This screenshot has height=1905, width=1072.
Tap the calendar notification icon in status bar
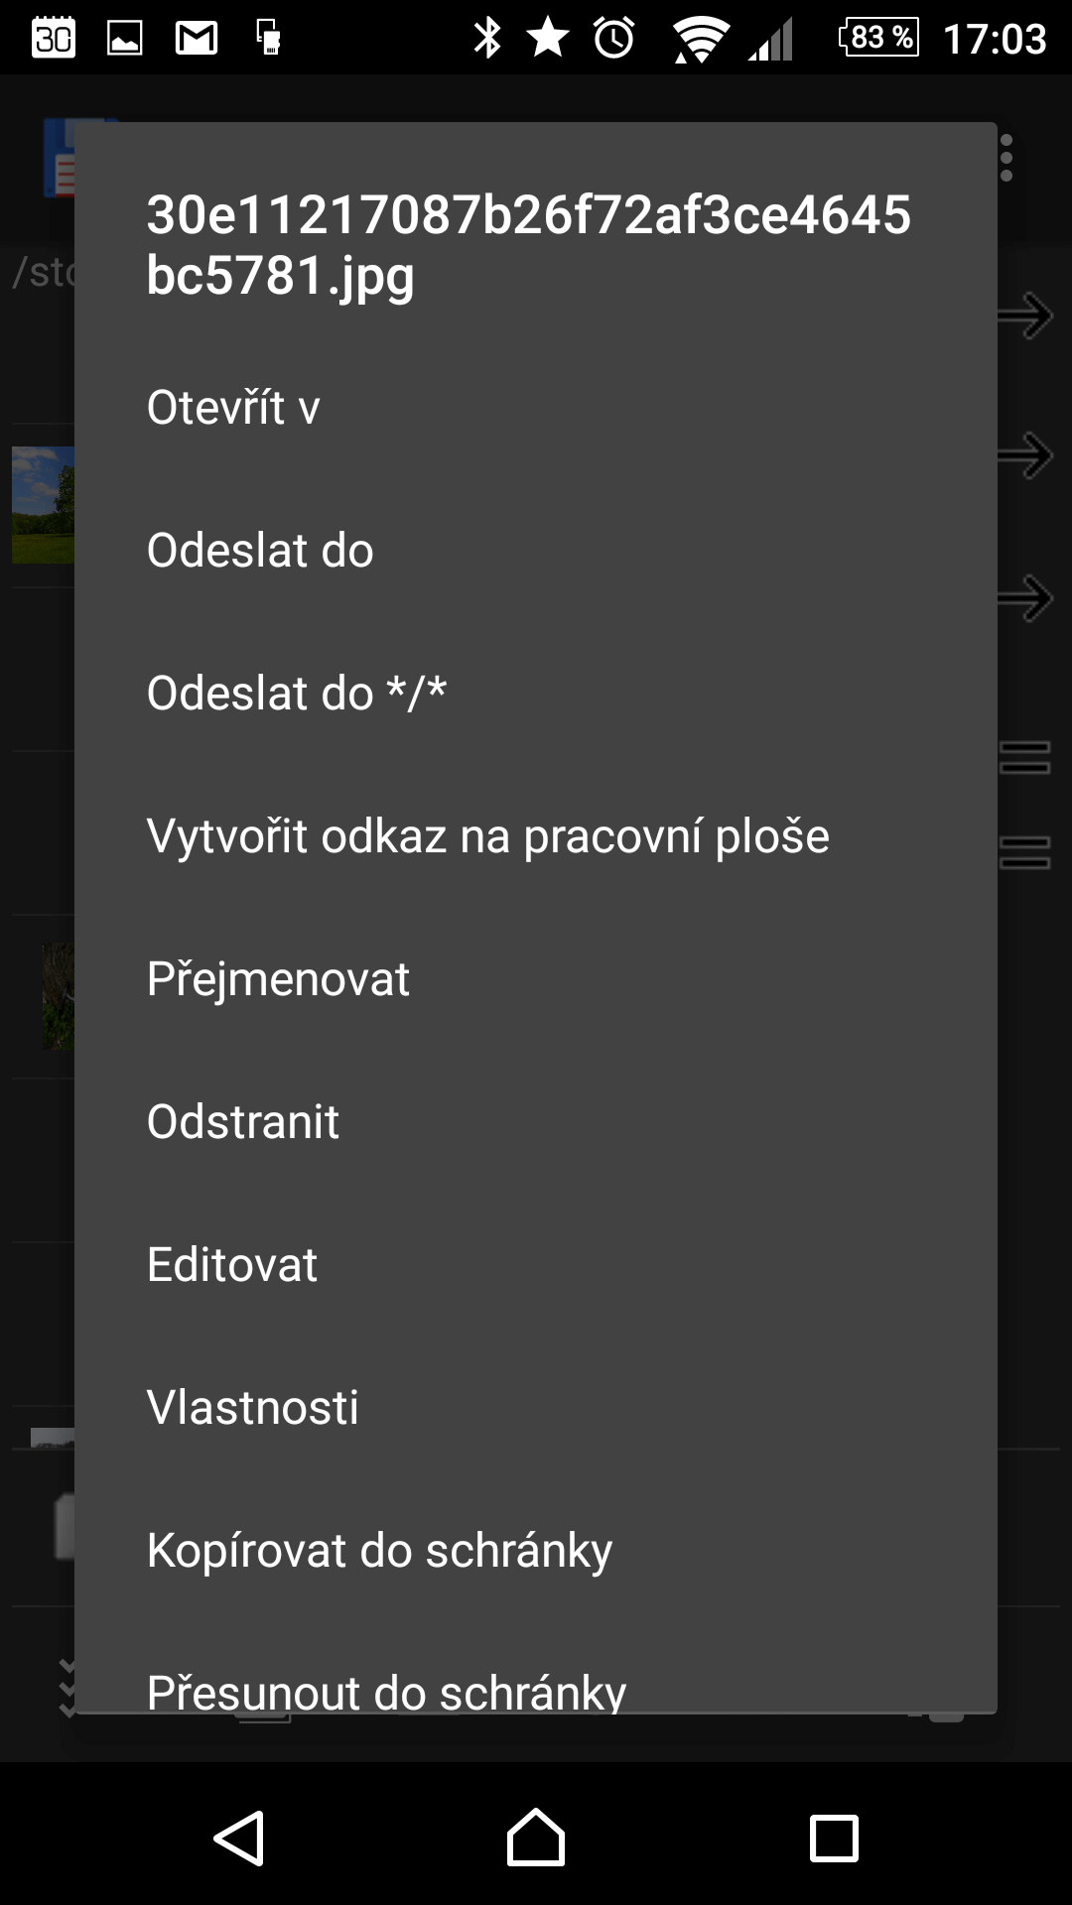[54, 38]
